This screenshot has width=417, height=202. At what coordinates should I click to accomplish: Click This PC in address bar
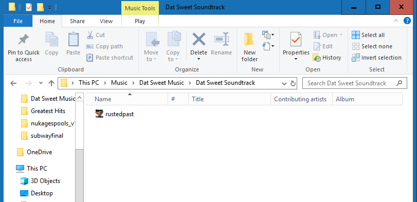(89, 83)
